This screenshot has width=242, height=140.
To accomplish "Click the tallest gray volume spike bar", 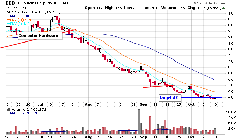I will tap(139, 122).
